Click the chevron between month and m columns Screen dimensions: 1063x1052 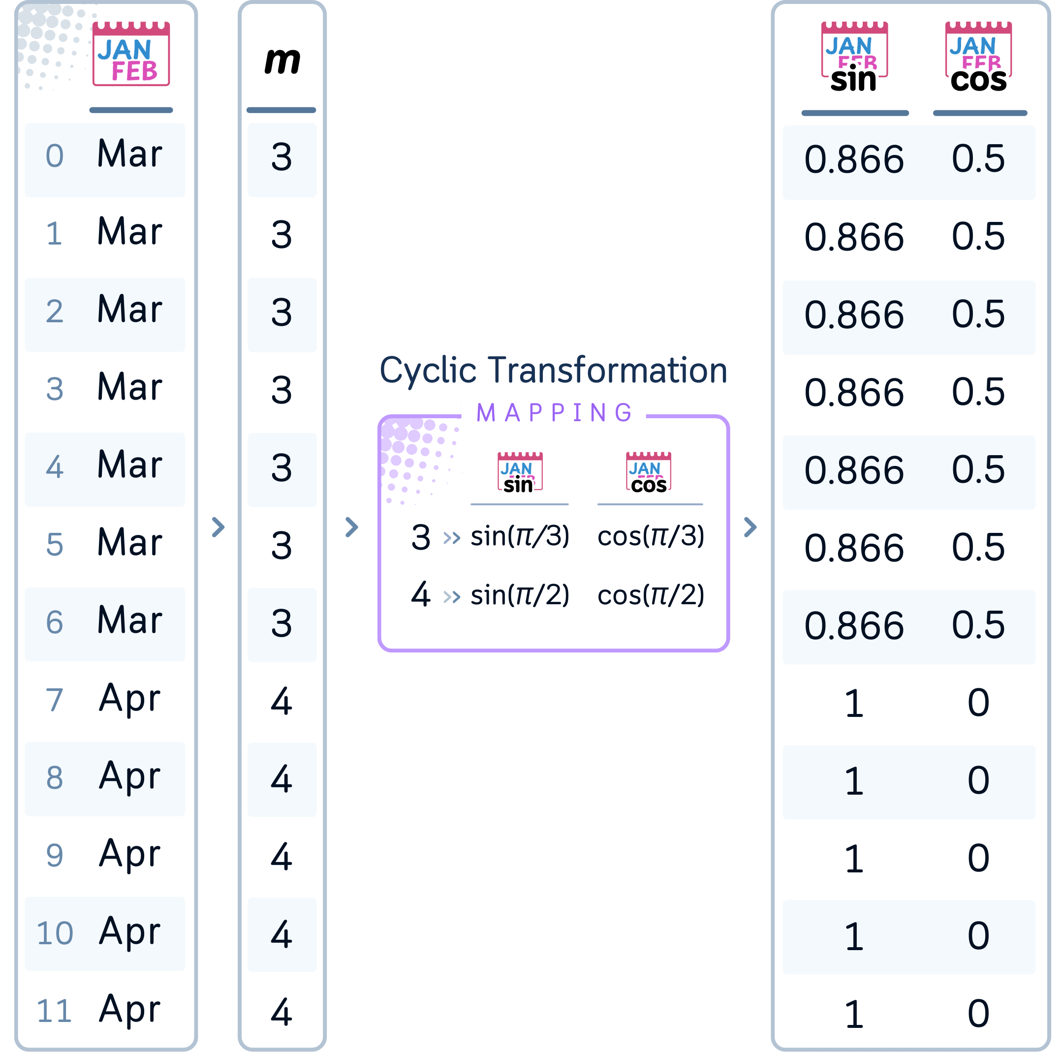(x=219, y=526)
